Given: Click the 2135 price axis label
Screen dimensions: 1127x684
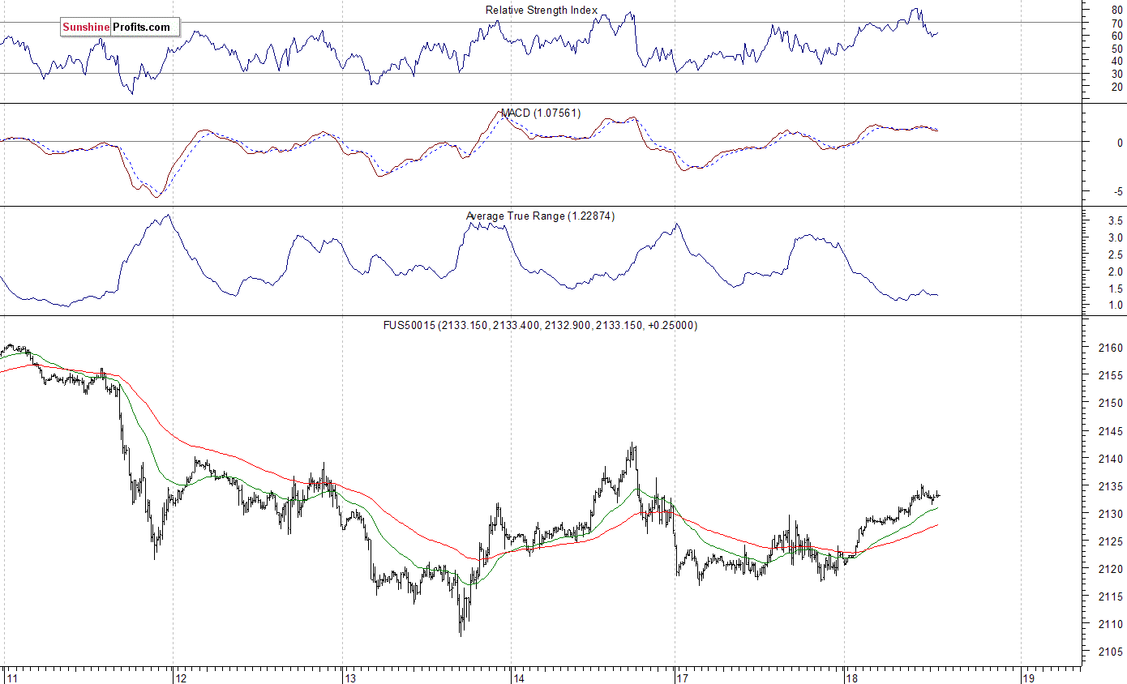Looking at the screenshot, I should (1111, 486).
